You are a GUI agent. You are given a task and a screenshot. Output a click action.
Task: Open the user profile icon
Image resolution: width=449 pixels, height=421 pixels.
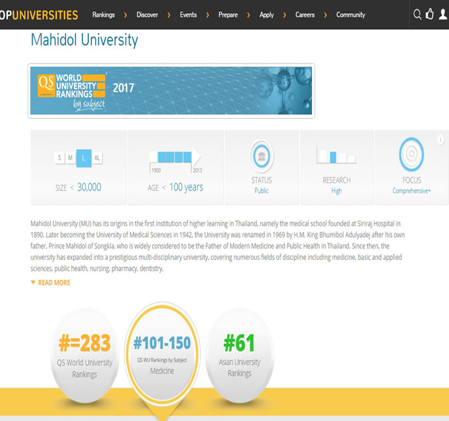click(x=443, y=15)
